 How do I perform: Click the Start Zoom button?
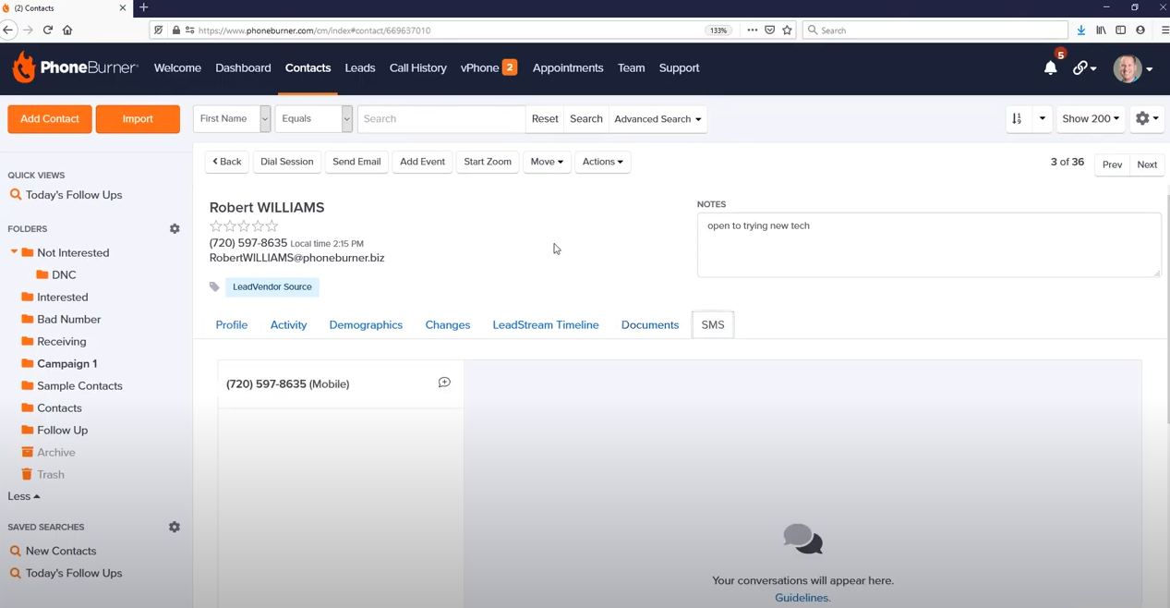[x=488, y=162]
